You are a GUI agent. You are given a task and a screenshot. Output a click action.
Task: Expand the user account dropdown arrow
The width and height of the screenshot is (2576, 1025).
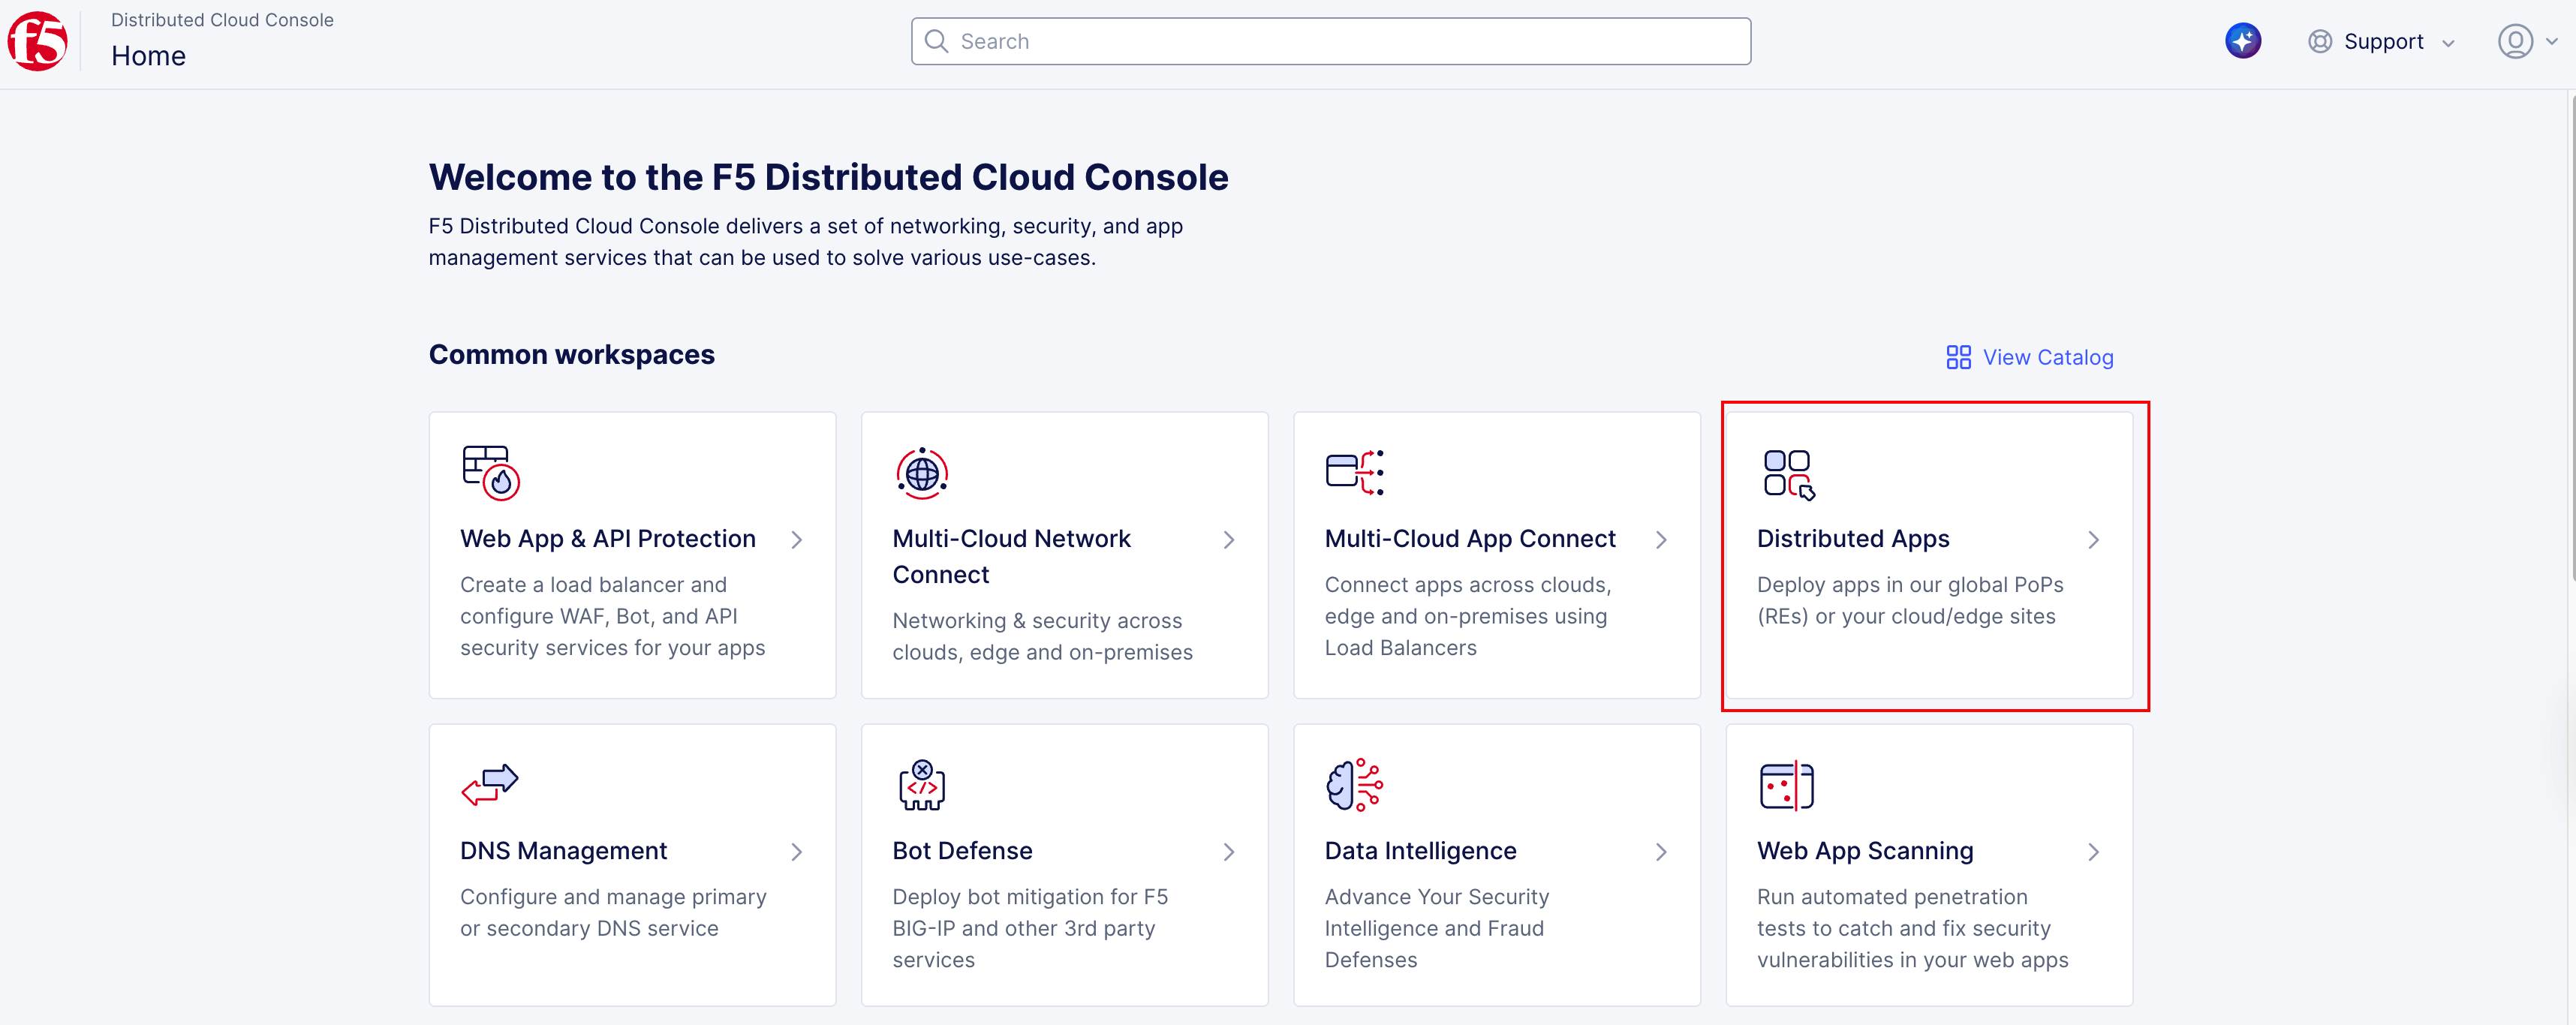pyautogui.click(x=2551, y=42)
